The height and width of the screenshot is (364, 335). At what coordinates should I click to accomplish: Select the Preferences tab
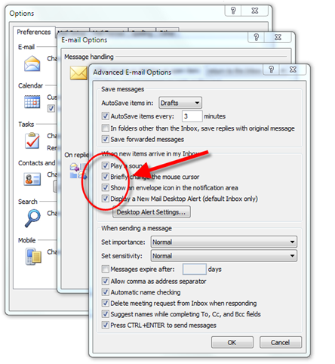click(34, 32)
